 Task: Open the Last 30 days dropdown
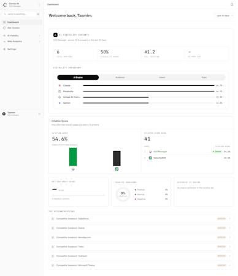(224, 15)
